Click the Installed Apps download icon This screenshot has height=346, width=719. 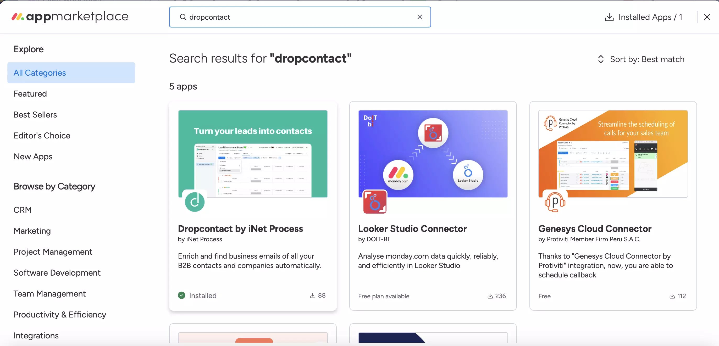tap(609, 17)
